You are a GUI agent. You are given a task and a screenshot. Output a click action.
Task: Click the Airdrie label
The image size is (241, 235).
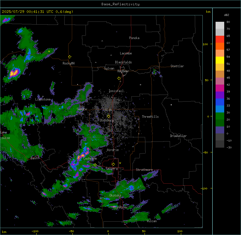(113, 150)
